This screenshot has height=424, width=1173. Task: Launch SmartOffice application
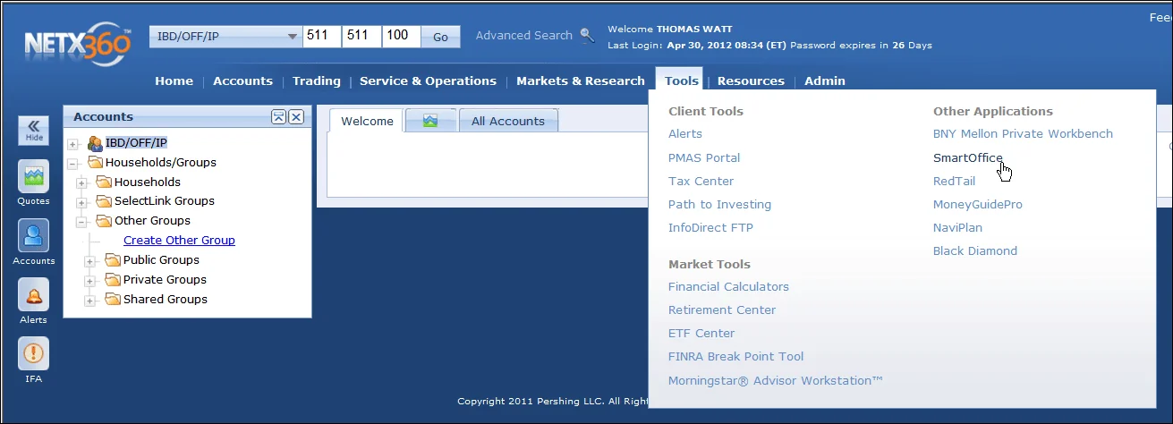968,157
